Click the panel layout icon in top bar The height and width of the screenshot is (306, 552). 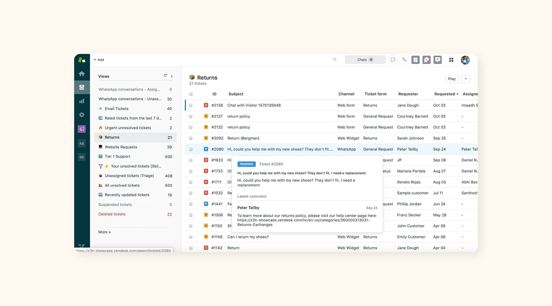click(416, 60)
